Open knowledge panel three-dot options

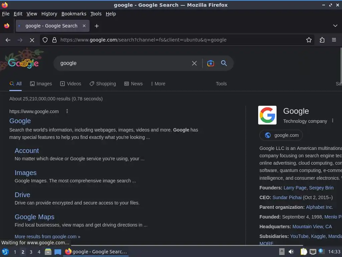[x=333, y=120]
